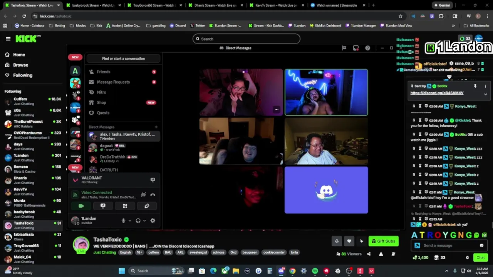493x277 pixels.
Task: Open Cuffem channel in following list
Action: (33, 102)
